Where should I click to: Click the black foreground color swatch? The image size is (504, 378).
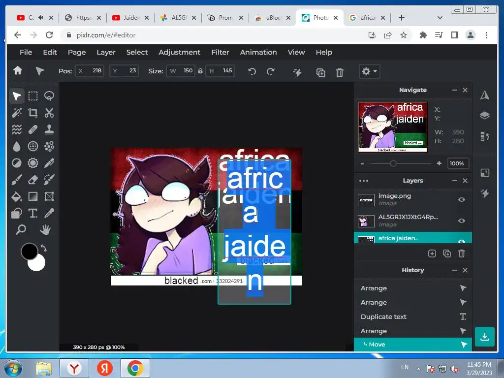coord(28,251)
